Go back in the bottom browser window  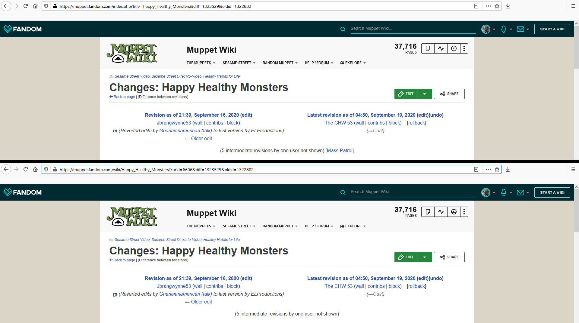(x=6, y=169)
